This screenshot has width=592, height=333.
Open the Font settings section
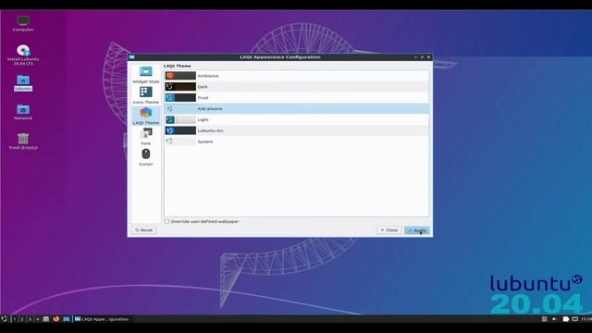[x=146, y=137]
